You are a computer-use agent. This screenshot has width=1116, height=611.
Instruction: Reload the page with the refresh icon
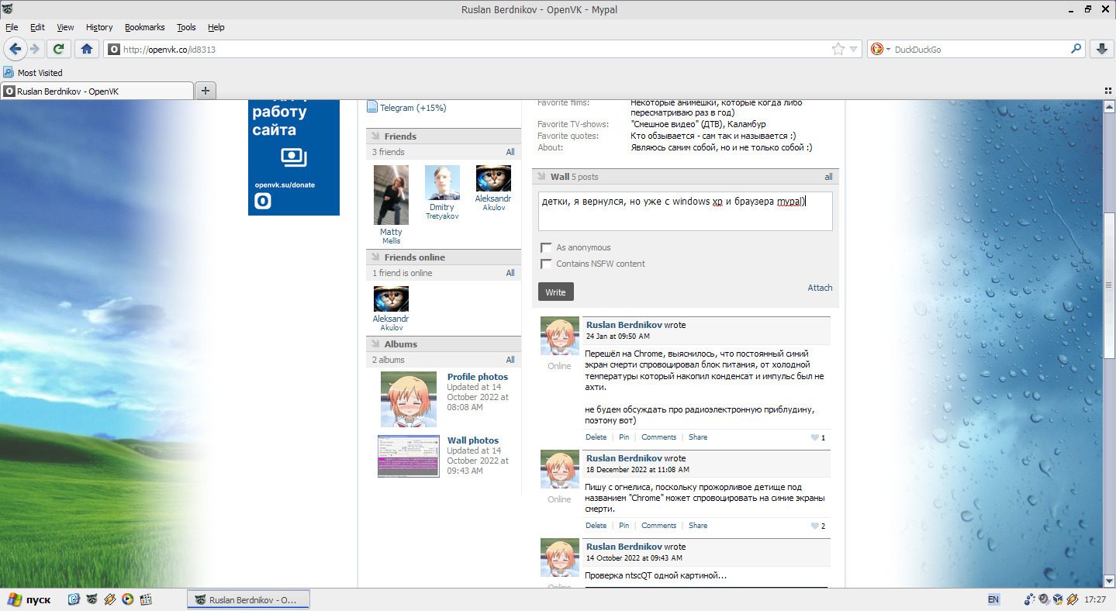point(57,49)
